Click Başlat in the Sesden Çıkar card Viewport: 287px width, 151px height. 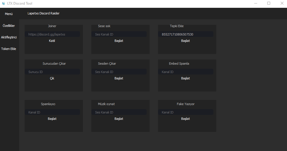click(x=119, y=78)
